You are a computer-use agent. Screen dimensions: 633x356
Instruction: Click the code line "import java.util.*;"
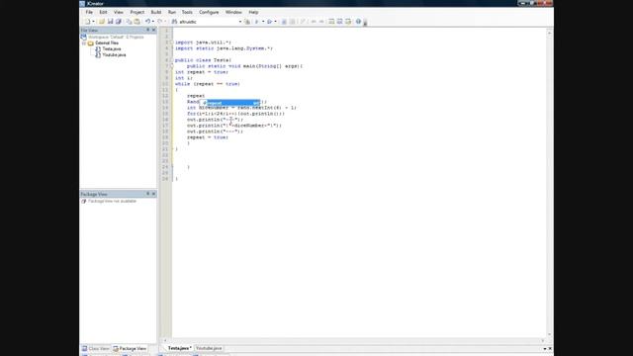point(203,42)
